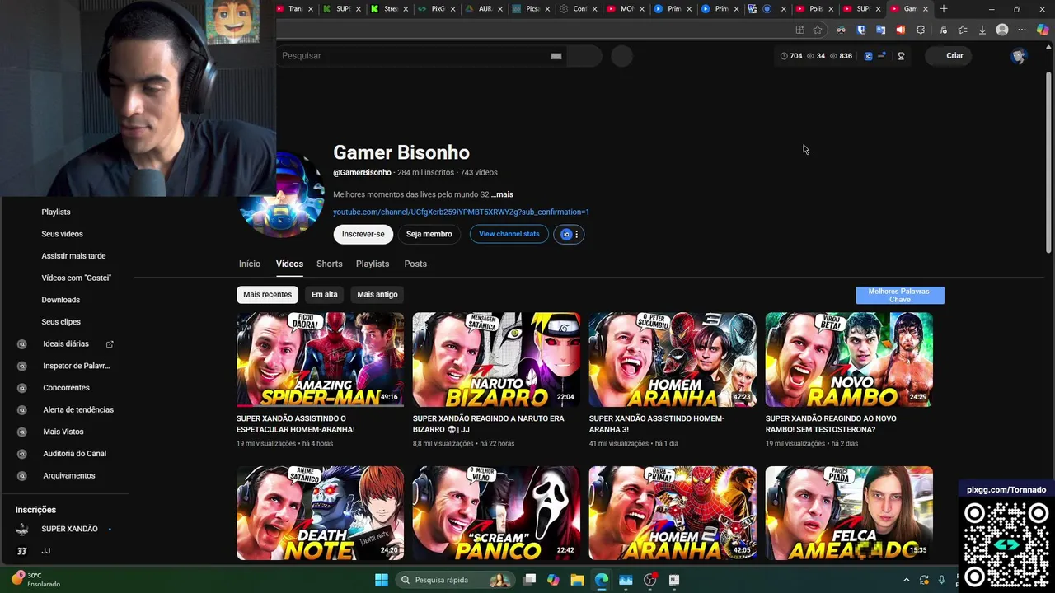
Task: Click Auditoria do Canal vidIQ icon
Action: click(22, 454)
